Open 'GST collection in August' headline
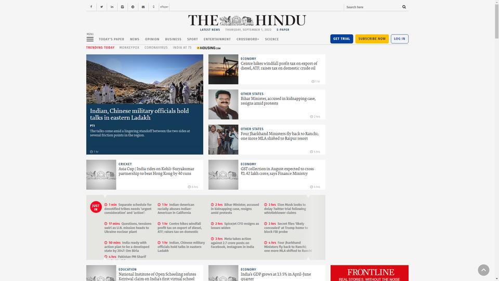499x281 pixels. (277, 171)
